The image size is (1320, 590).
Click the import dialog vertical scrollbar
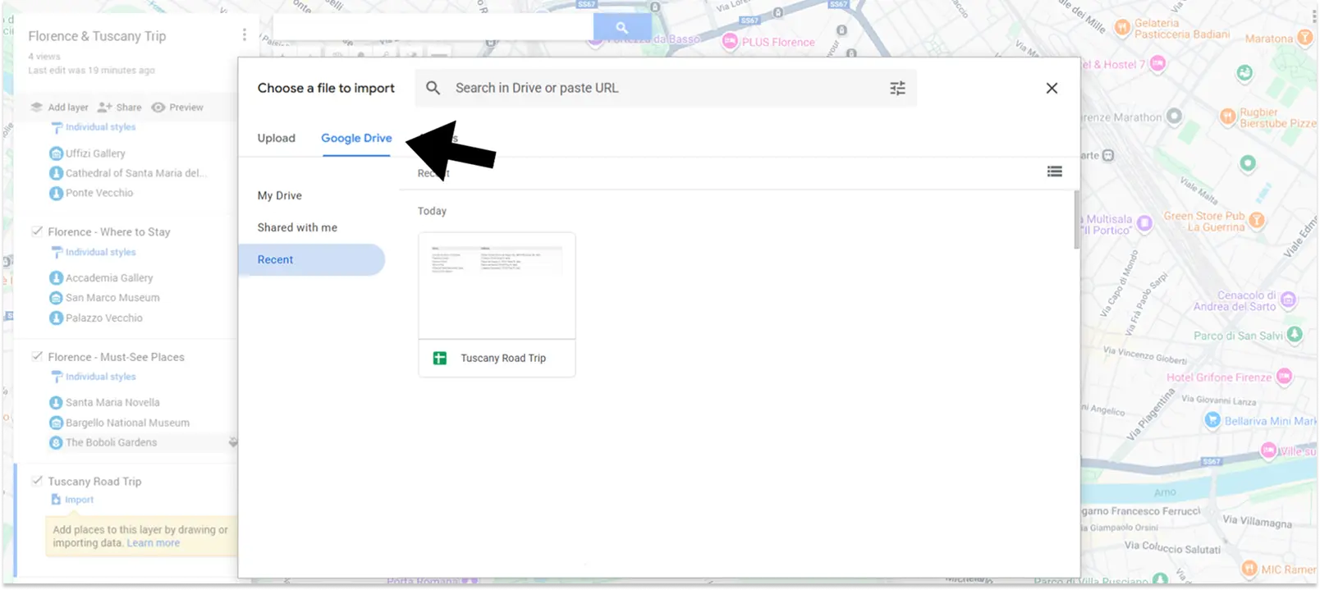click(1076, 219)
